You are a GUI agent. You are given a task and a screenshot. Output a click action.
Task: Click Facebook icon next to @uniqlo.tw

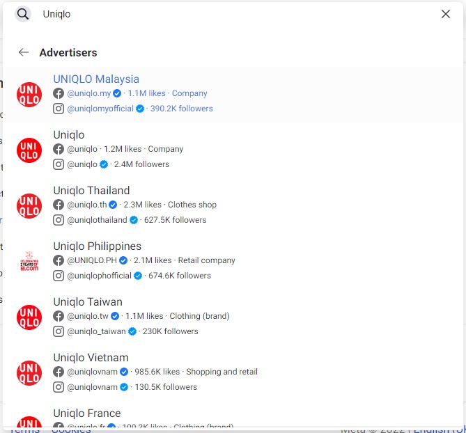[59, 316]
